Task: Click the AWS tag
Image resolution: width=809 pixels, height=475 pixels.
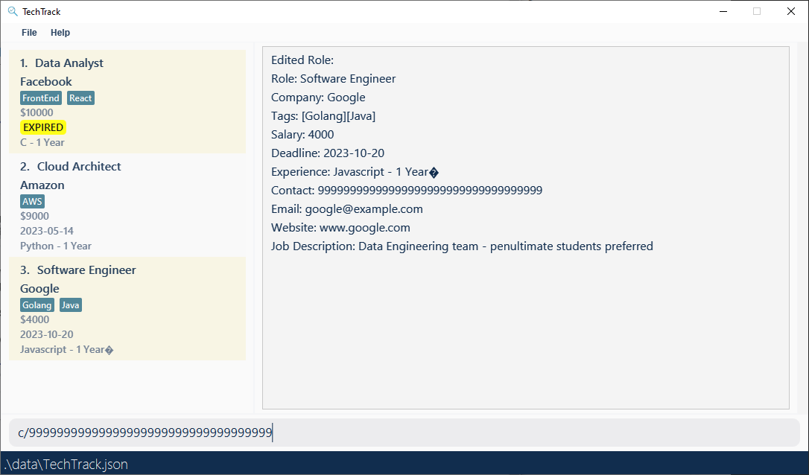Action: coord(32,202)
